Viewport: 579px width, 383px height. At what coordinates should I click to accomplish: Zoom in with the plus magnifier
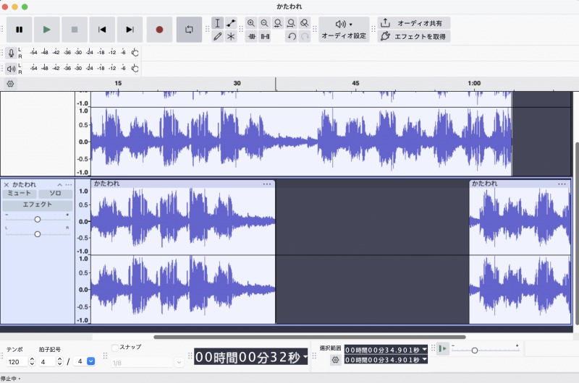251,23
